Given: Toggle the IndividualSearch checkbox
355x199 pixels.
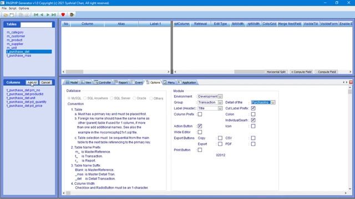Looking at the screenshot, I should 253,121.
